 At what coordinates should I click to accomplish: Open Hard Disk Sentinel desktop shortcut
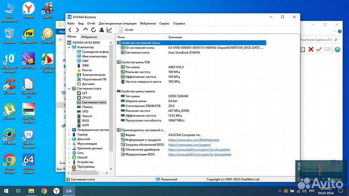point(29,114)
